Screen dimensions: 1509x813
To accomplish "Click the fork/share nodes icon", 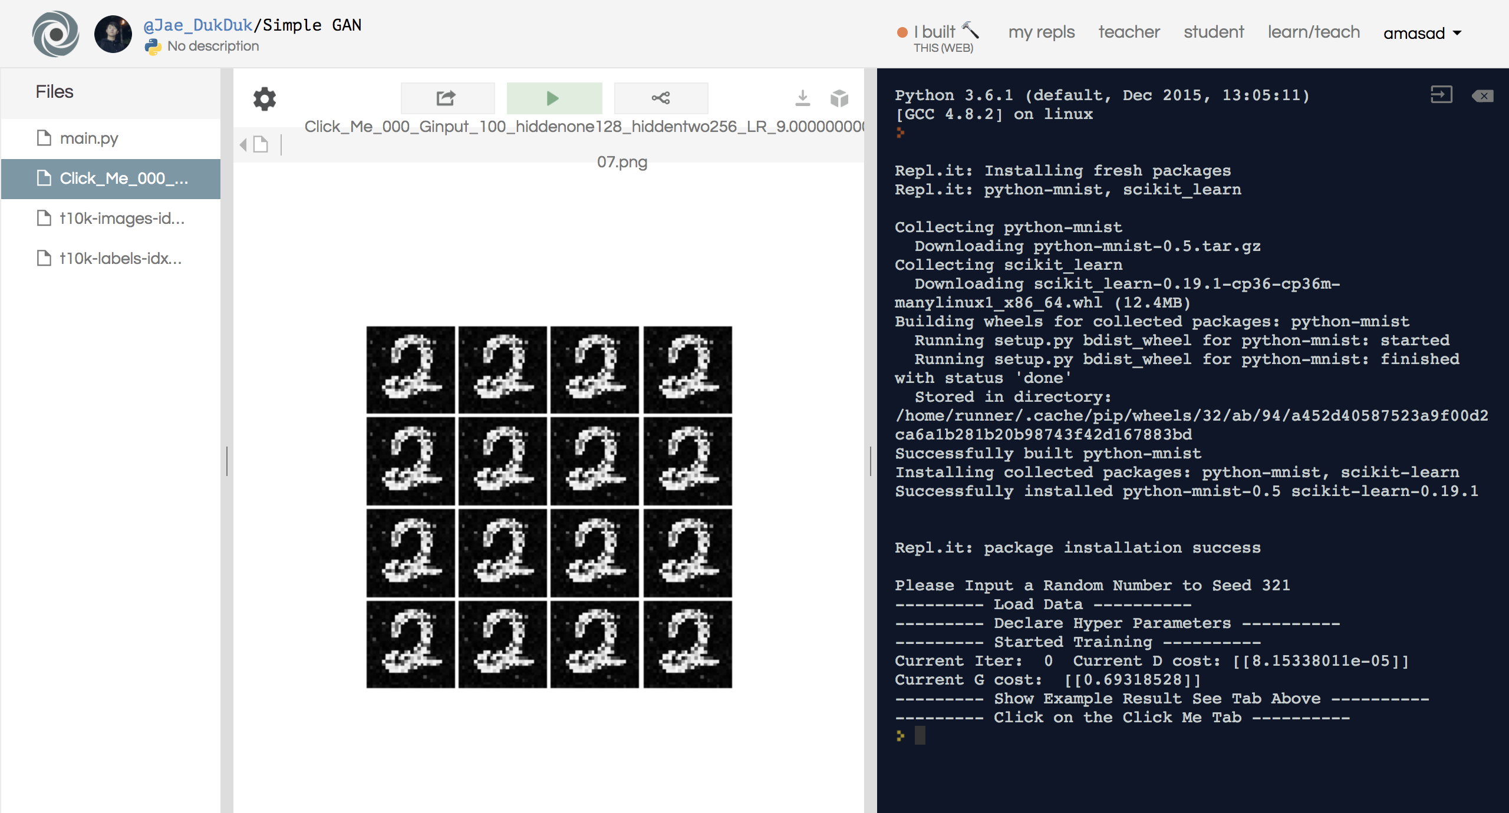I will (x=661, y=98).
